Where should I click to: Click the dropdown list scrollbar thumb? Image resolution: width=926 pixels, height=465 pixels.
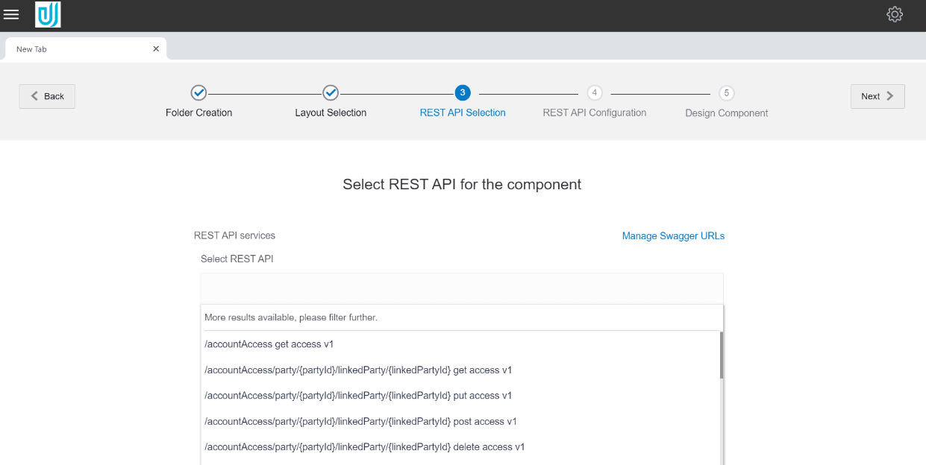721,355
